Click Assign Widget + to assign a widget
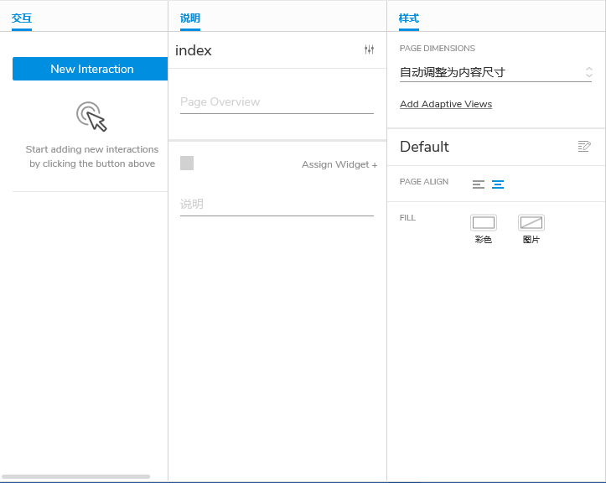The height and width of the screenshot is (483, 606). (339, 164)
